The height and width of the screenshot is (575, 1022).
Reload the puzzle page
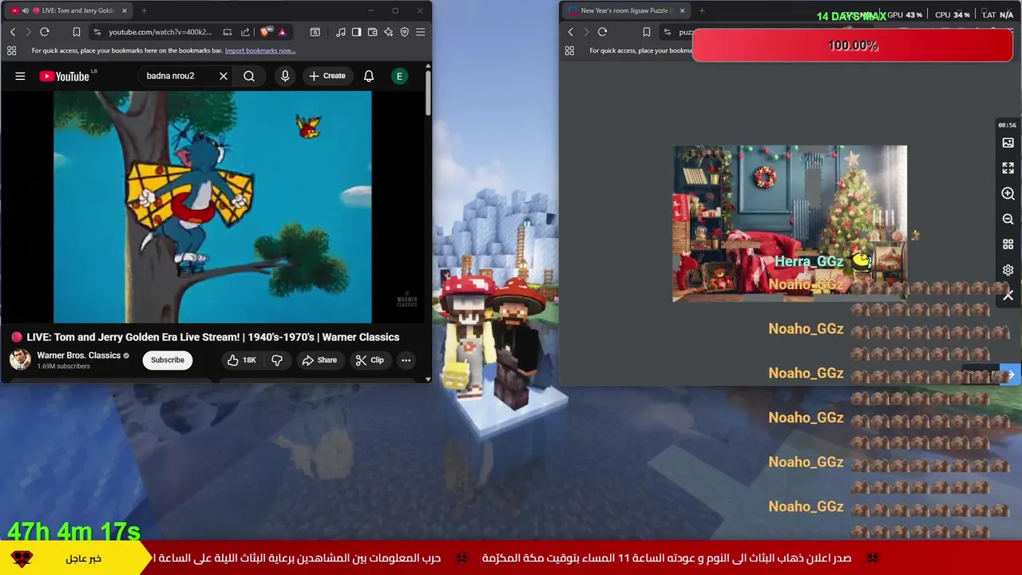pos(603,32)
